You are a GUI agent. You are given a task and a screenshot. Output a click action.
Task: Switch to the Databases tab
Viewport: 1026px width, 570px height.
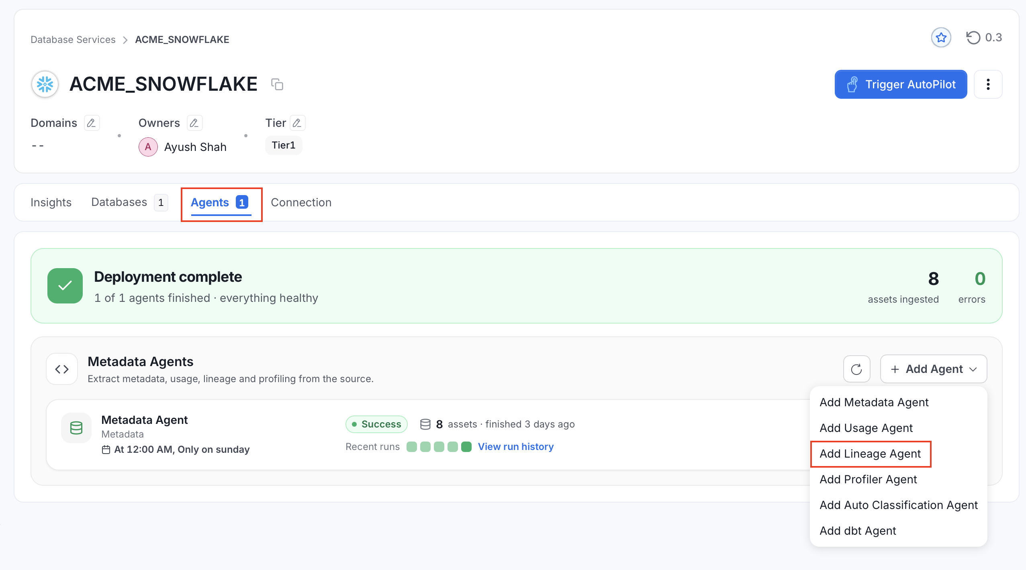(x=129, y=202)
